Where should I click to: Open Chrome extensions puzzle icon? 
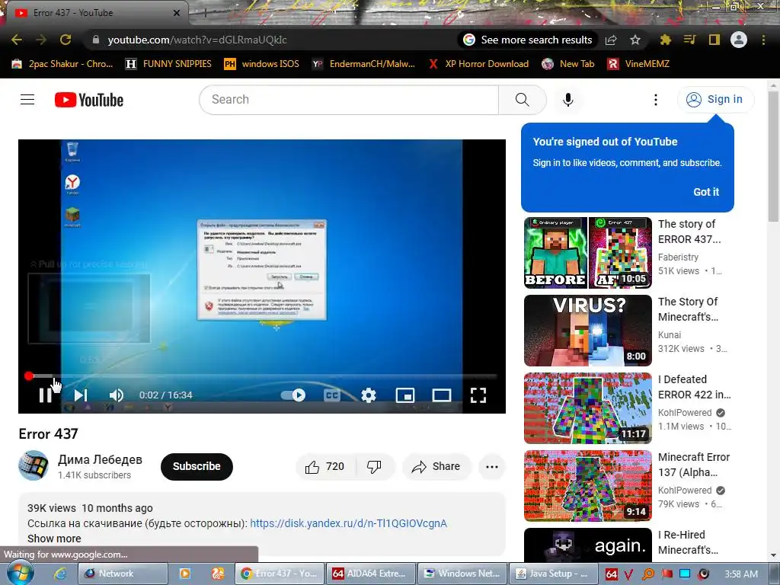tap(665, 40)
